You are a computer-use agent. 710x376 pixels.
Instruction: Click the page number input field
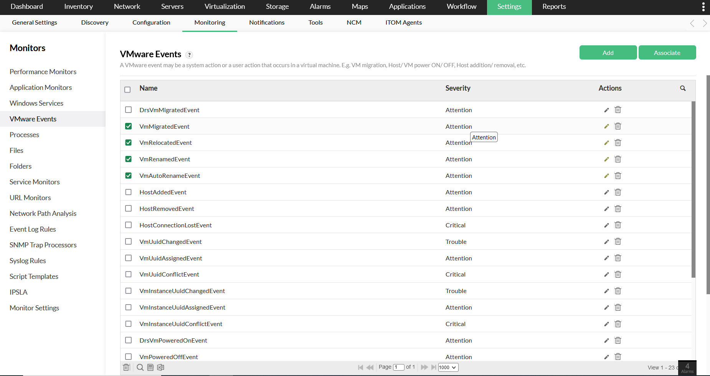point(399,367)
